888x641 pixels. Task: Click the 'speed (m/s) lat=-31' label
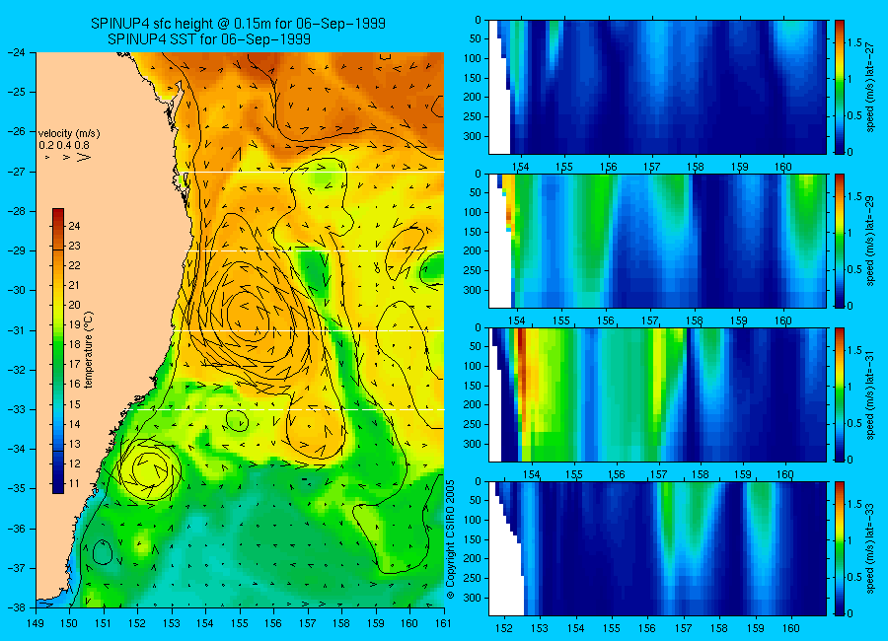[x=871, y=394]
